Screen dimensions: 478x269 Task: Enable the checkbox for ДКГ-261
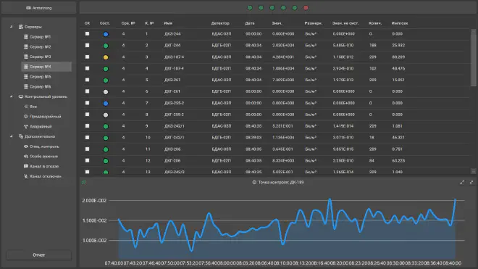click(x=87, y=91)
